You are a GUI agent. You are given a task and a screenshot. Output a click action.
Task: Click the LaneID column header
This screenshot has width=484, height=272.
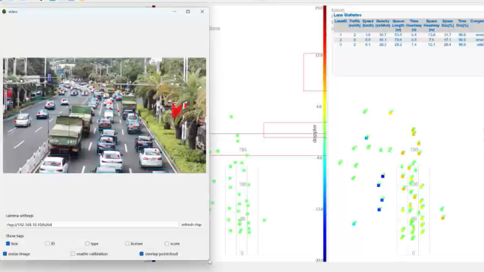[x=341, y=21]
